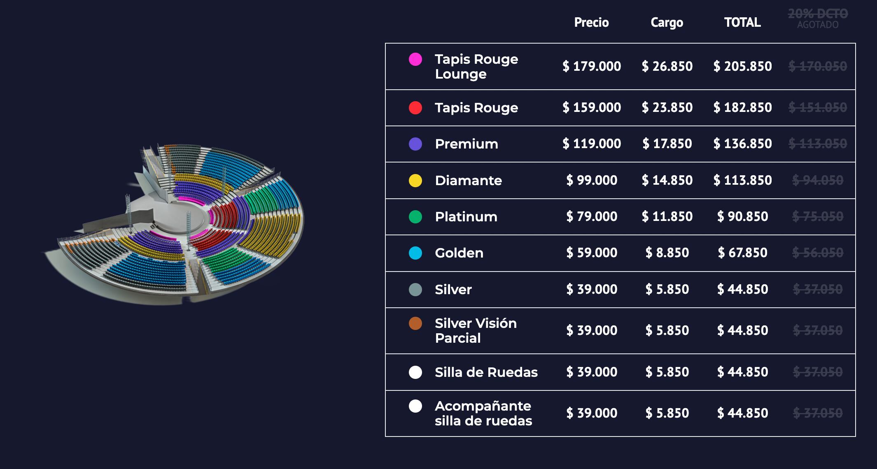The width and height of the screenshot is (877, 469).
Task: Select the purple Premium color dot
Action: coord(415,144)
